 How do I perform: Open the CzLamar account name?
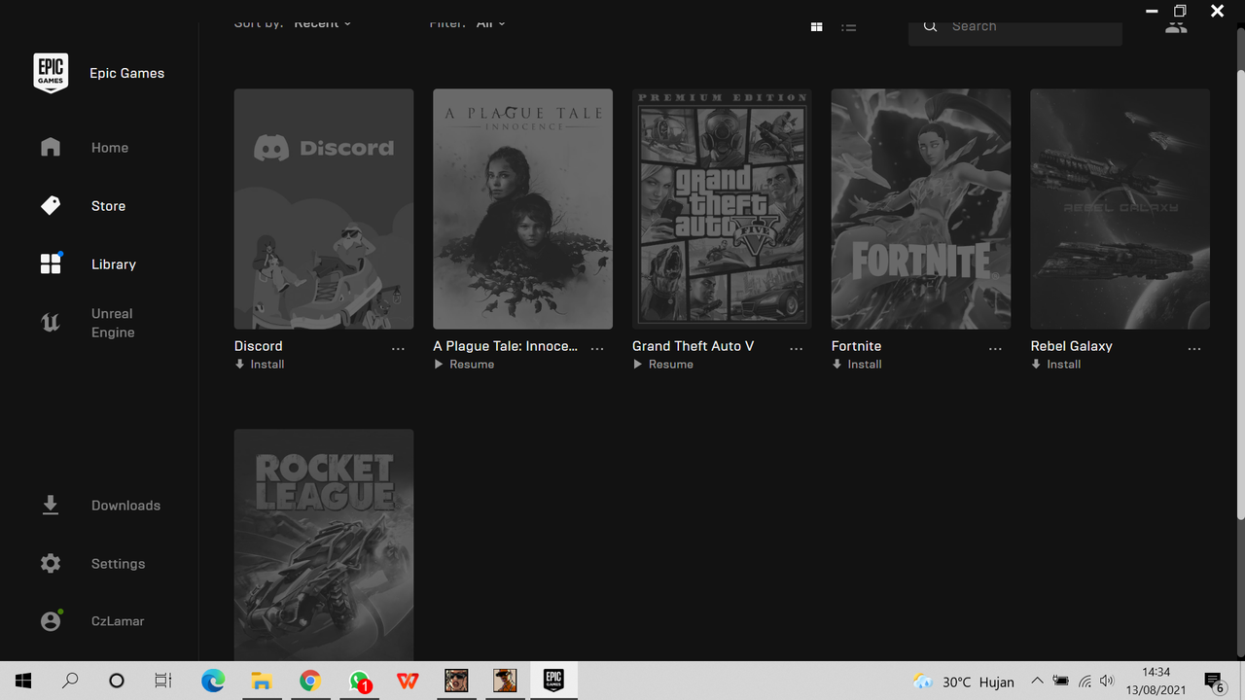118,621
